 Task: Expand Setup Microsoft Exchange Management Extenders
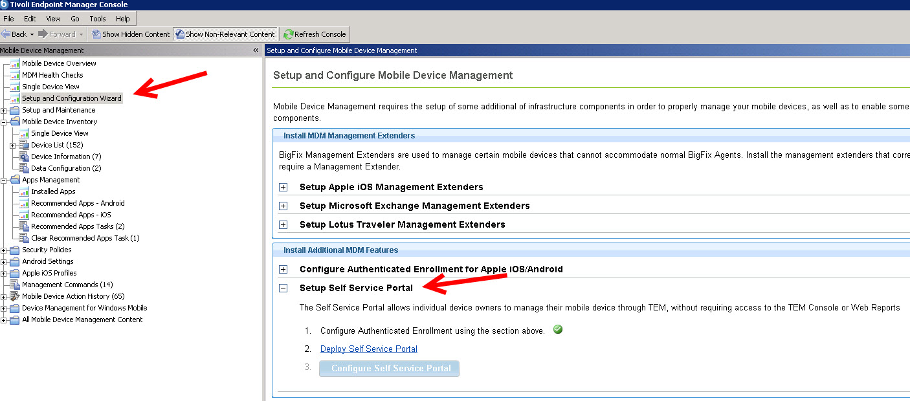283,206
